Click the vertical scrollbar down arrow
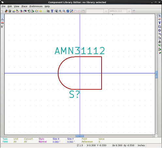 click(x=156, y=134)
